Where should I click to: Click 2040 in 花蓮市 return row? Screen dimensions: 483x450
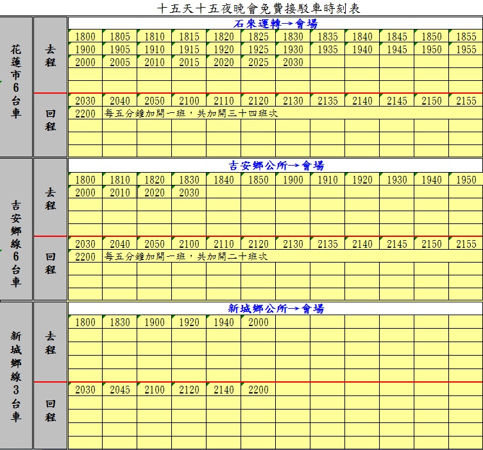(120, 101)
